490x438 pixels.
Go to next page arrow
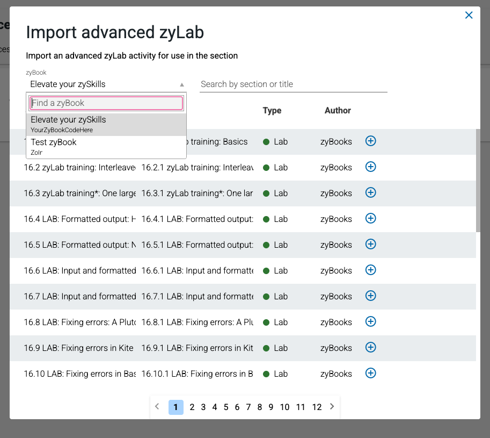[332, 406]
